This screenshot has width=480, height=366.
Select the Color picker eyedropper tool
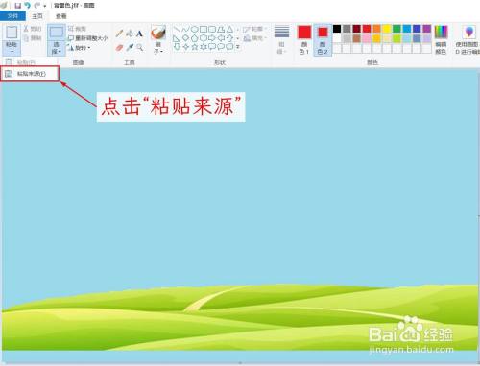[130, 48]
